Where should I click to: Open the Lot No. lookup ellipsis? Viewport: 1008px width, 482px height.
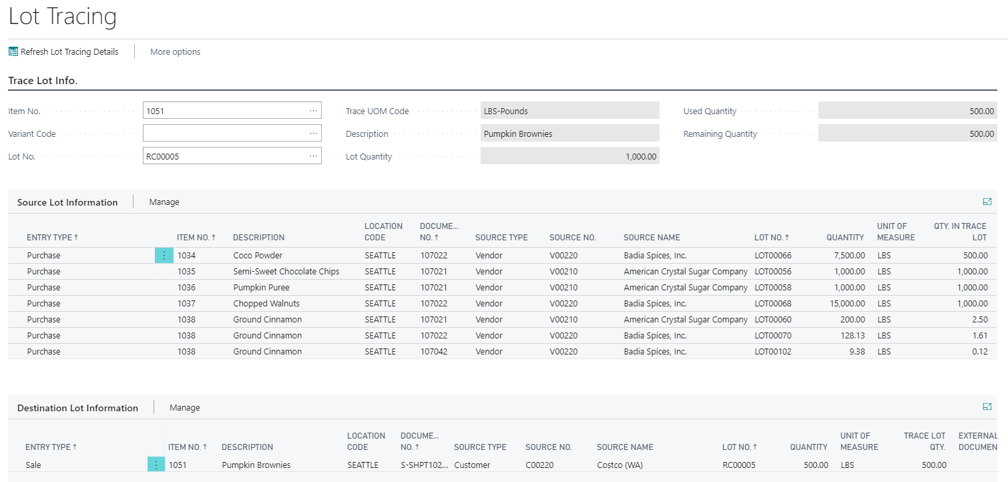[313, 156]
